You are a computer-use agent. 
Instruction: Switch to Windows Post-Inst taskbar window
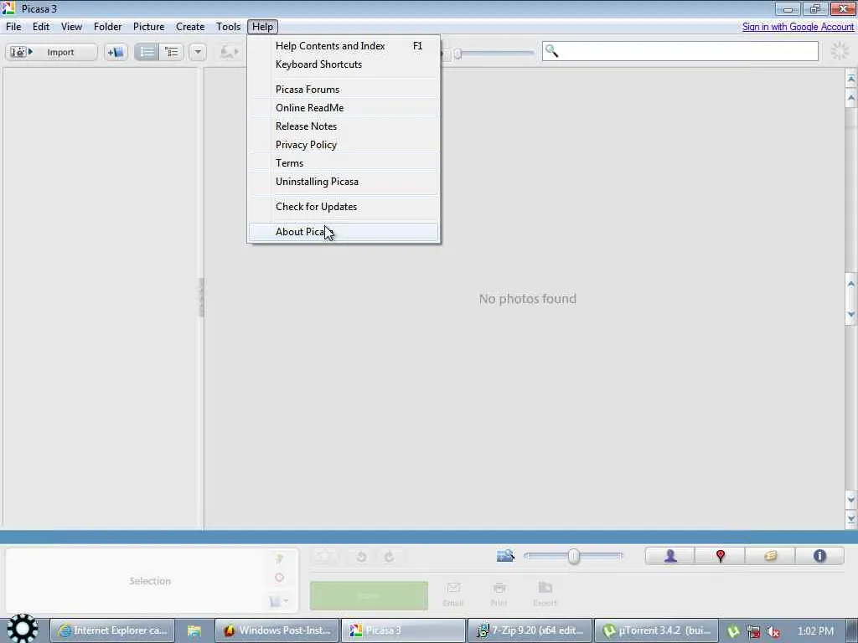[277, 630]
